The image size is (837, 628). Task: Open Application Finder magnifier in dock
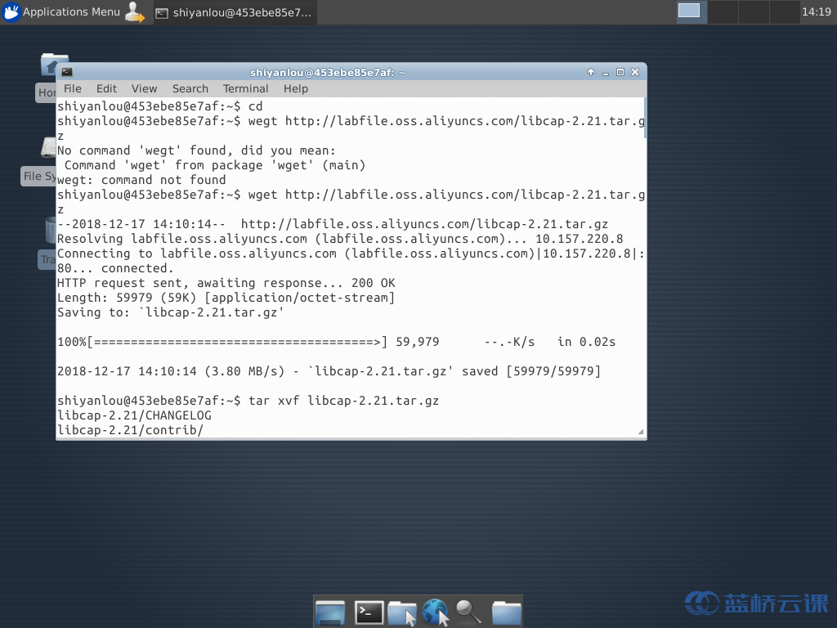[x=468, y=612]
